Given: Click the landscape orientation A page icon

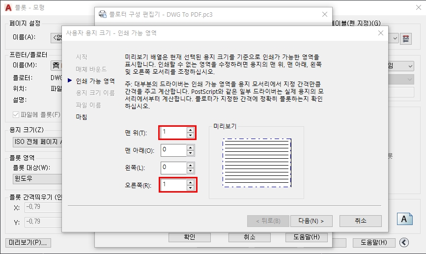Looking at the screenshot, I should click(404, 219).
